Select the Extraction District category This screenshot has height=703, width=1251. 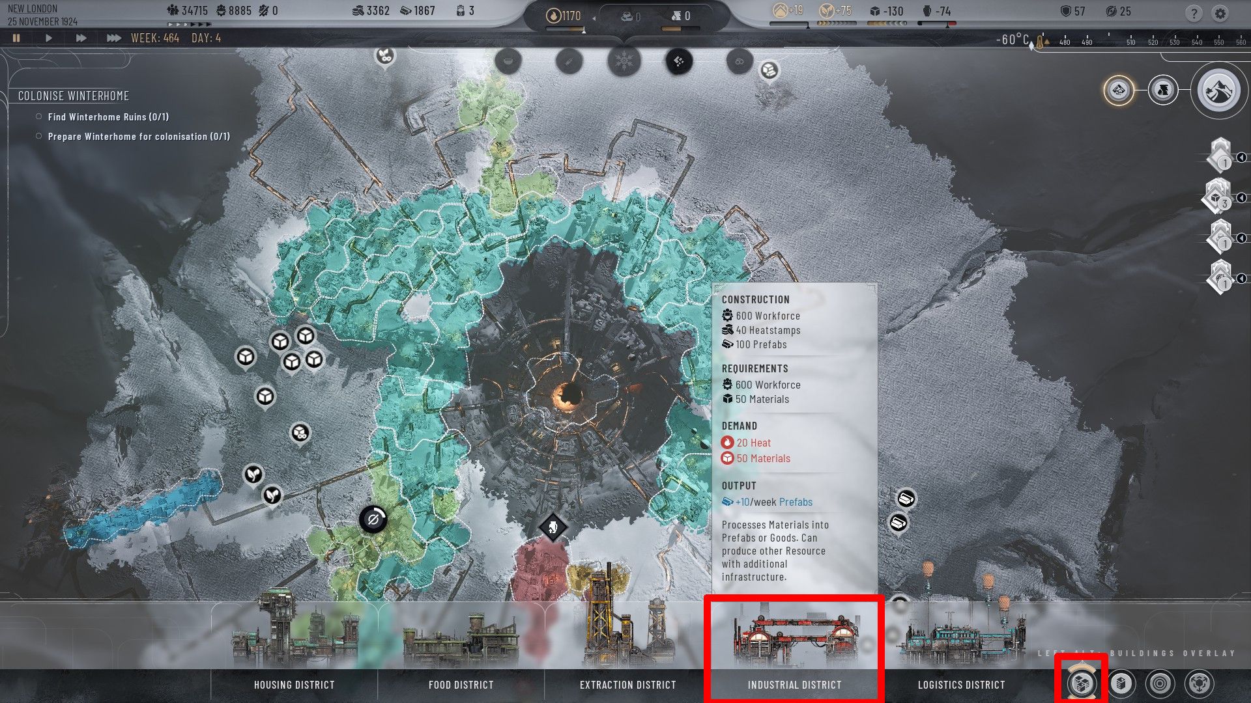pyautogui.click(x=626, y=683)
